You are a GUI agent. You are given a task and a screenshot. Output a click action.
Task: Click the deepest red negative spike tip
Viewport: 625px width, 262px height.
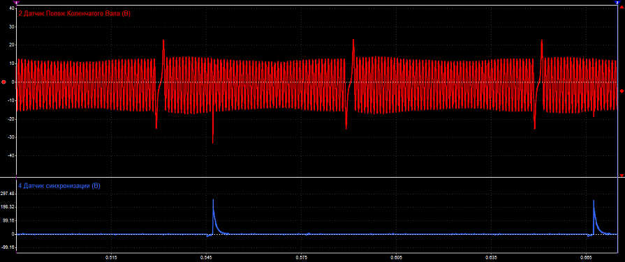pos(213,142)
